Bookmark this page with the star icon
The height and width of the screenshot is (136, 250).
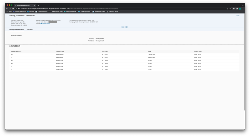(230, 9)
